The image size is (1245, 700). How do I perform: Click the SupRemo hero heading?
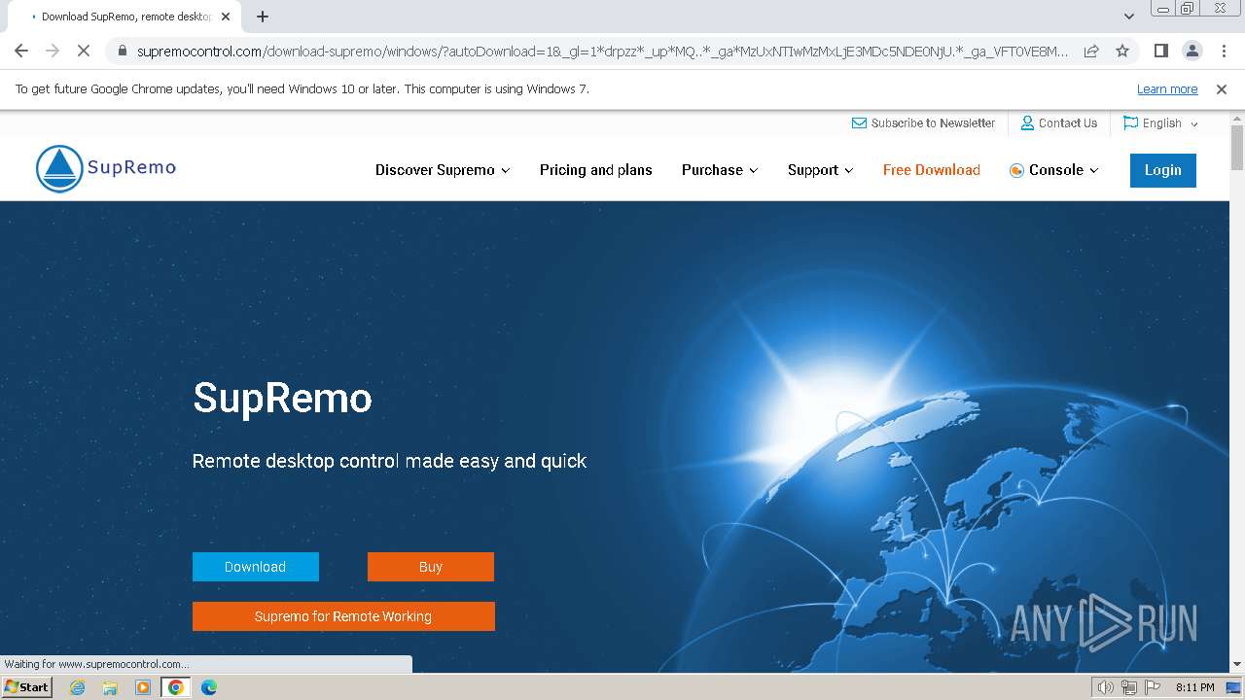282,398
